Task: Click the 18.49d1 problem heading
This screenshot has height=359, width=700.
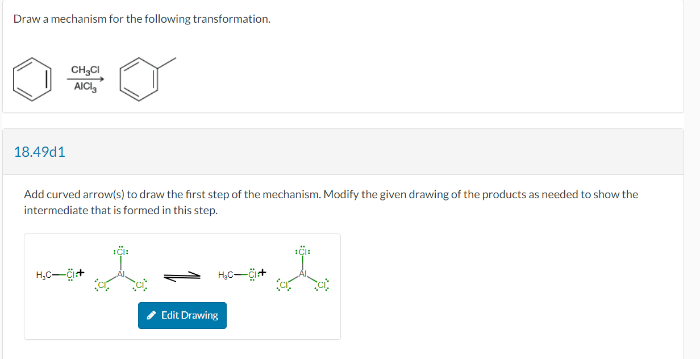Action: tap(40, 152)
